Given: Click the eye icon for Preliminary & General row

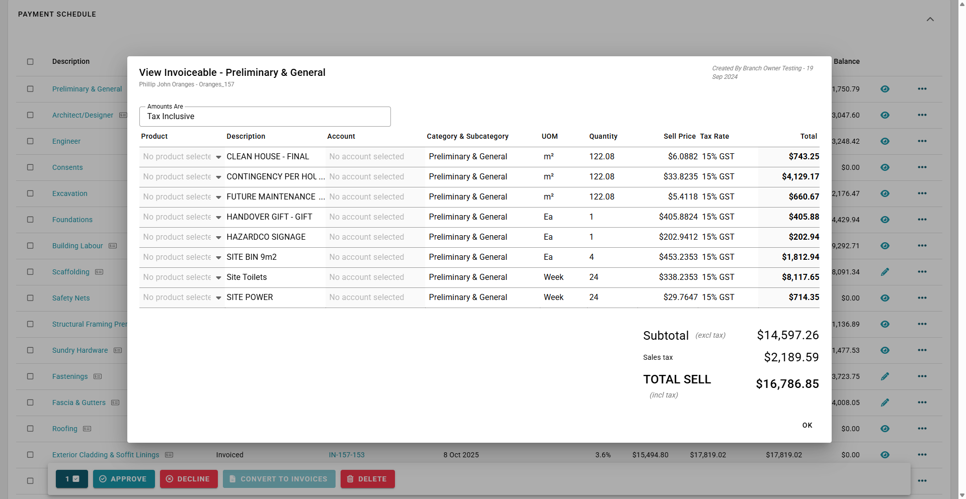Looking at the screenshot, I should [885, 89].
